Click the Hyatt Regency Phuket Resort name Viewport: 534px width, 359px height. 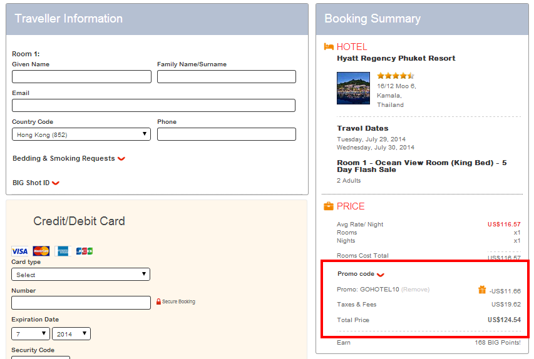click(396, 58)
